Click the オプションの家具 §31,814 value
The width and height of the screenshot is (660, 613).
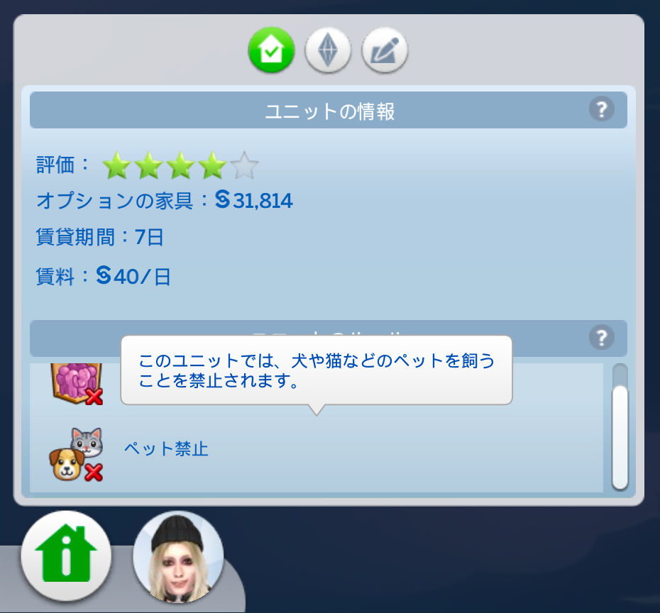pos(254,200)
